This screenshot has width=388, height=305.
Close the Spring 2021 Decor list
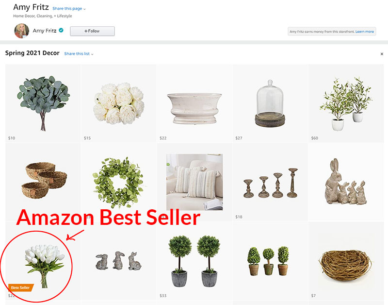pyautogui.click(x=382, y=54)
